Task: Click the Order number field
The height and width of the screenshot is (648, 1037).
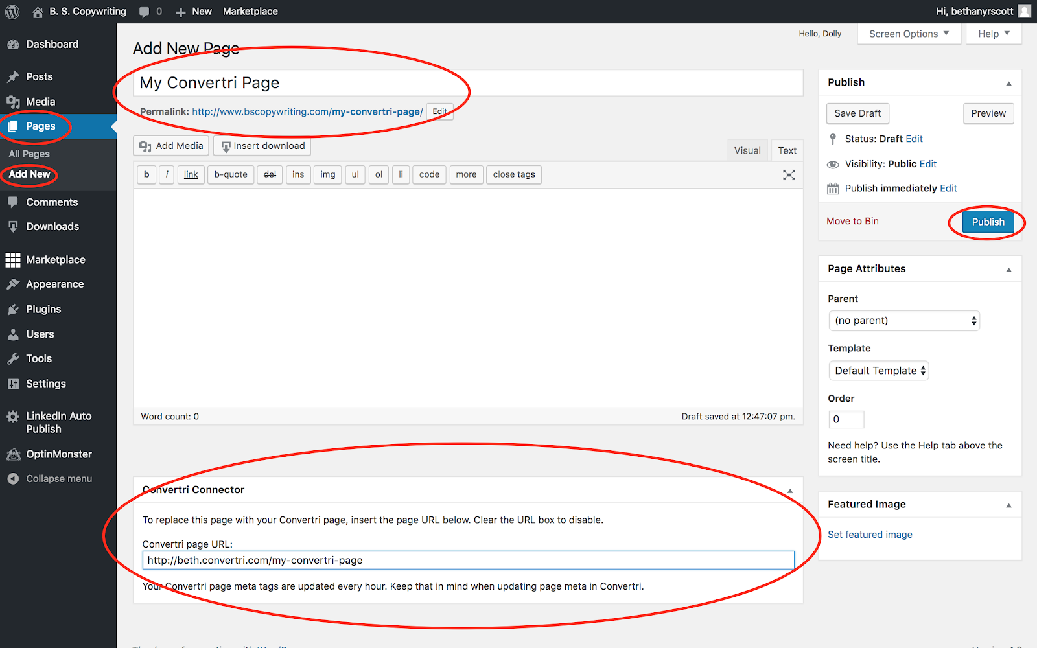Action: click(x=846, y=419)
